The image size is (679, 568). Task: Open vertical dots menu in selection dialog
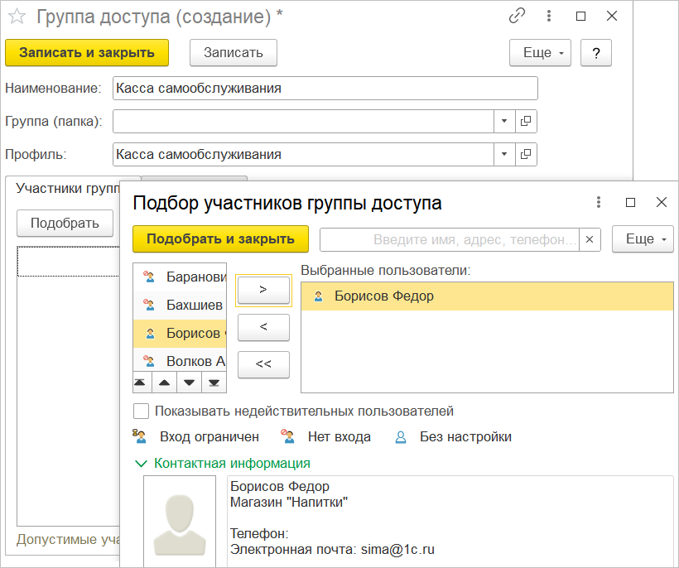coord(598,202)
